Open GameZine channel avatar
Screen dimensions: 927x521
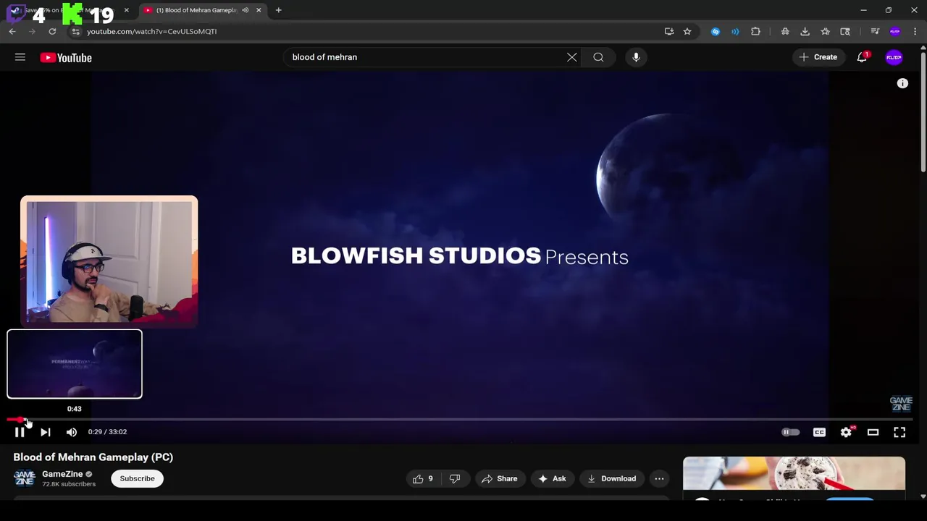point(24,478)
